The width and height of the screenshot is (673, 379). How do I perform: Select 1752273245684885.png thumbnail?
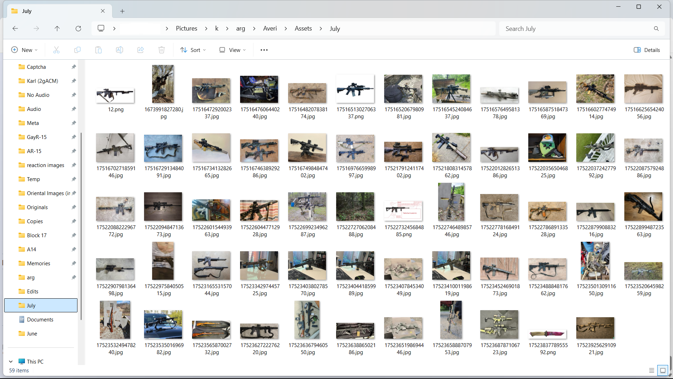[x=403, y=211]
